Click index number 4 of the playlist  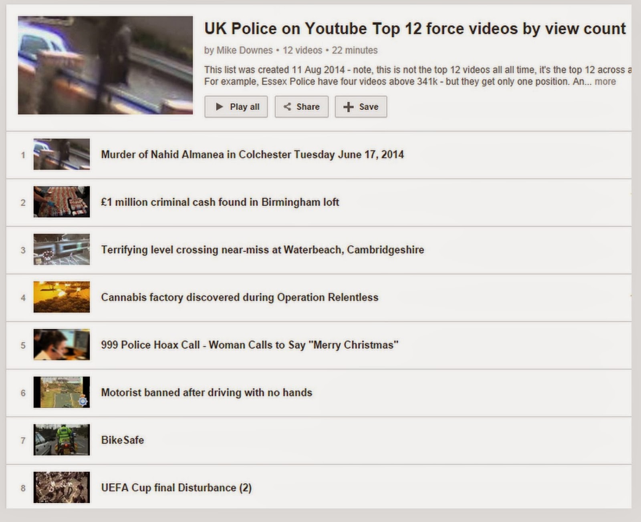[x=23, y=298]
